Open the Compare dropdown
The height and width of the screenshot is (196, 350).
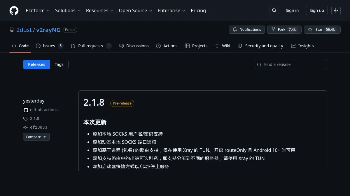point(36,137)
